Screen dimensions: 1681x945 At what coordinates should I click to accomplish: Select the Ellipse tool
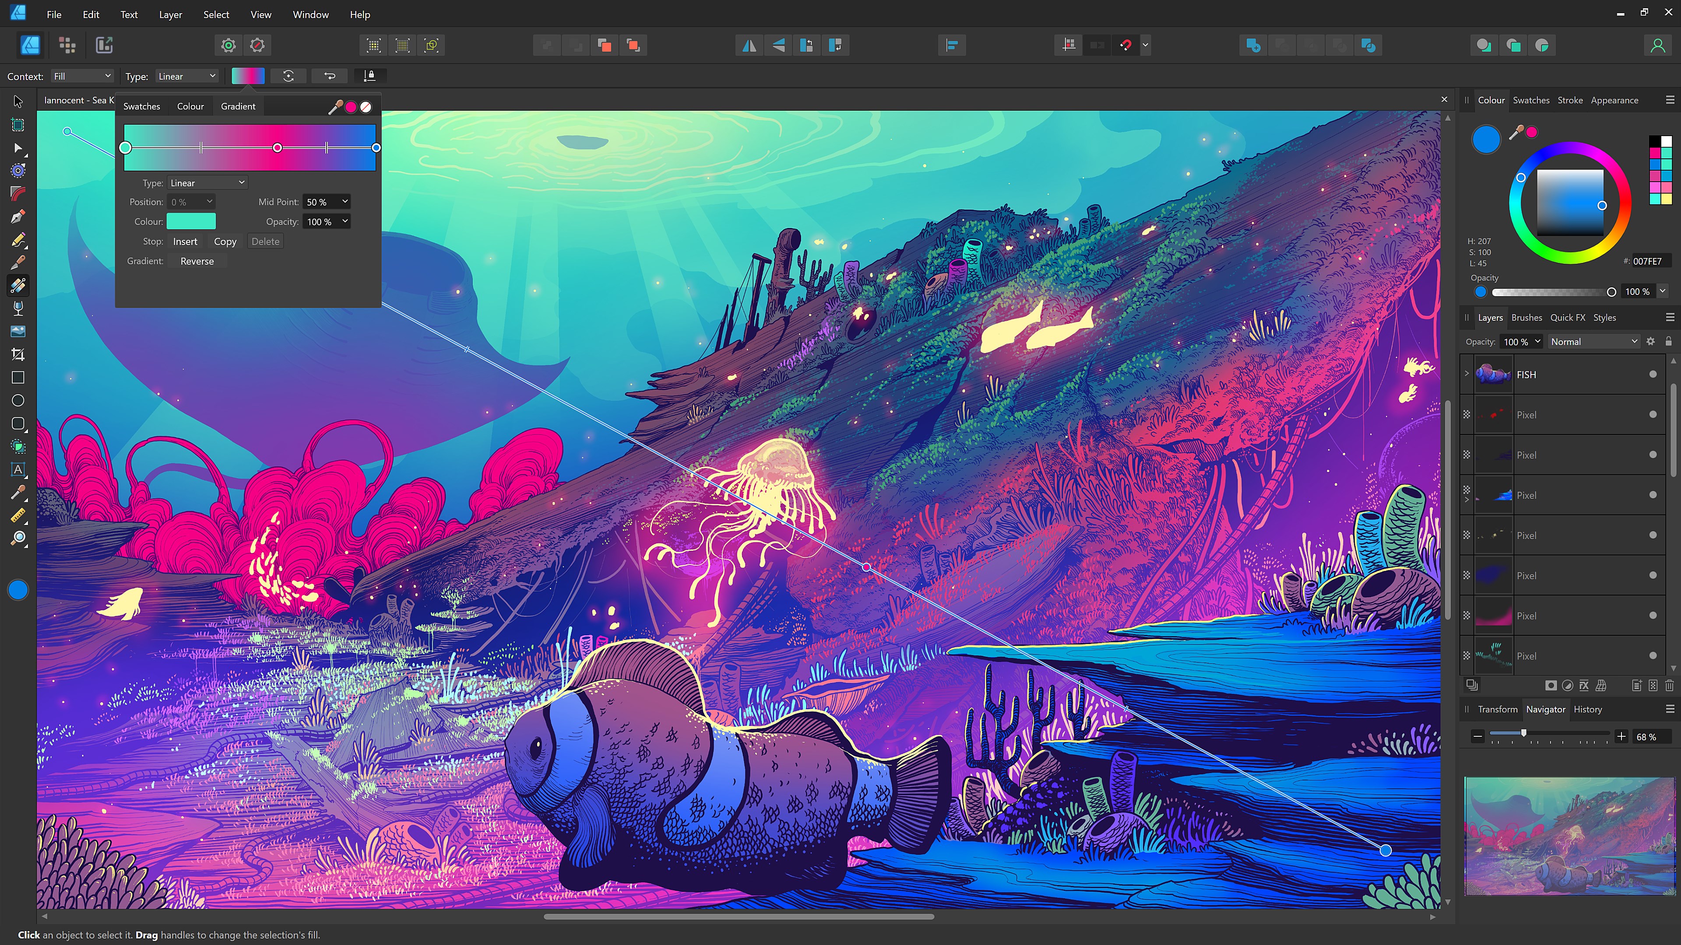click(x=18, y=400)
